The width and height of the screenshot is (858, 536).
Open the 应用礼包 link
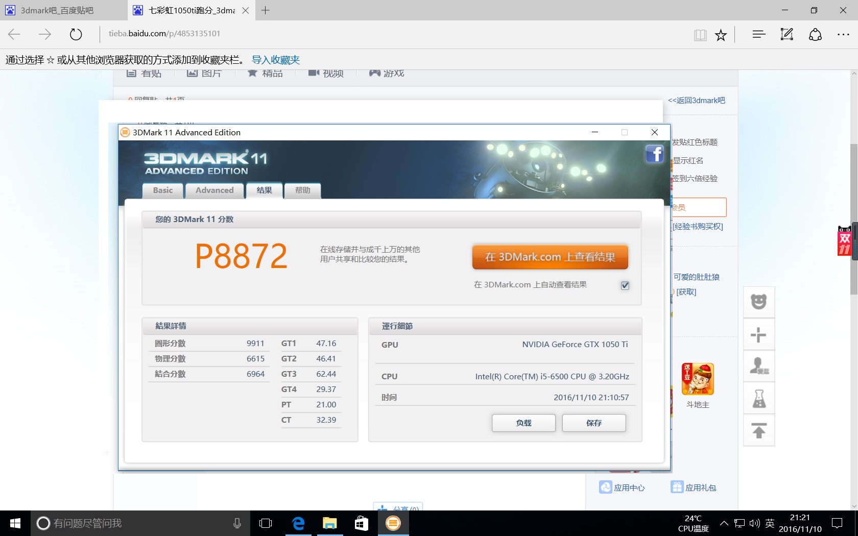click(694, 488)
